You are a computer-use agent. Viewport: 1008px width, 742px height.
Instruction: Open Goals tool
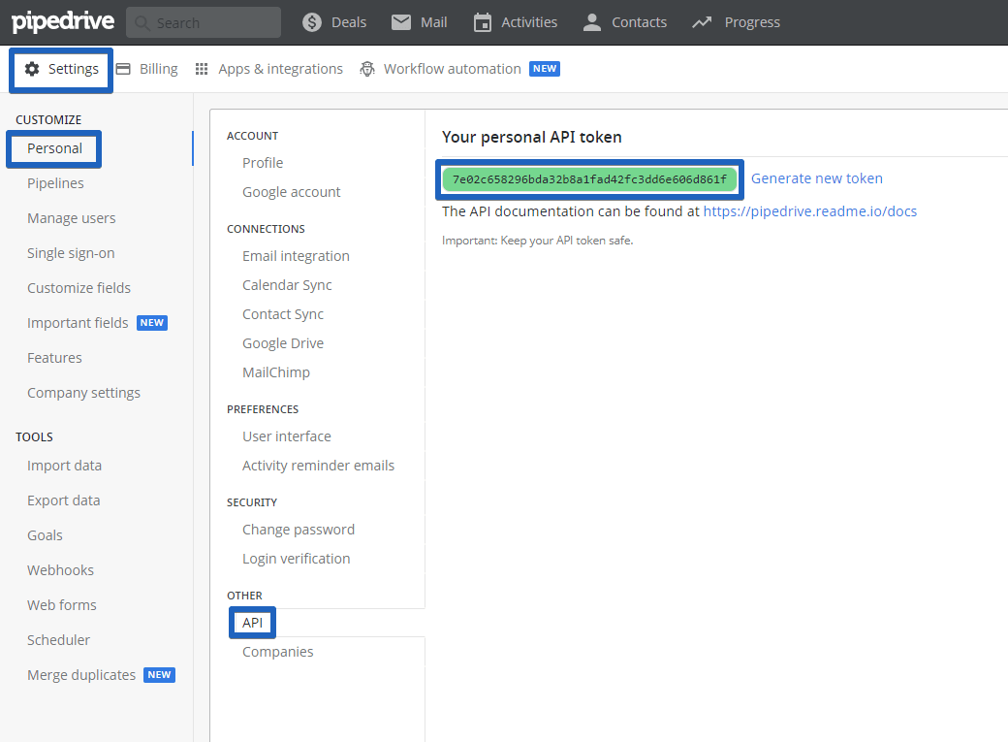(x=45, y=535)
